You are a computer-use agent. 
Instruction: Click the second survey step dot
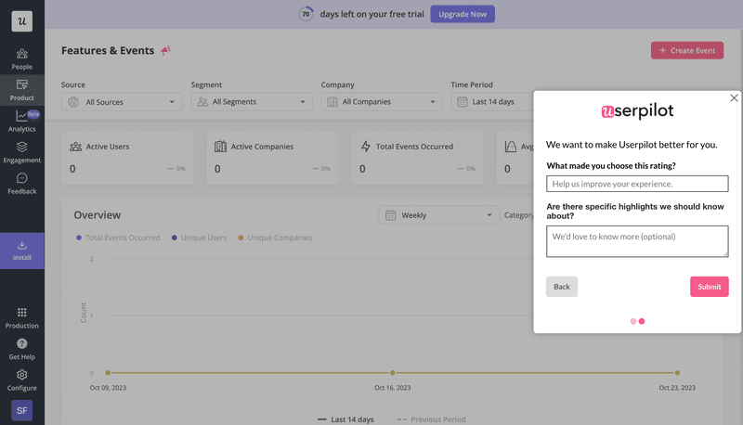pos(642,321)
